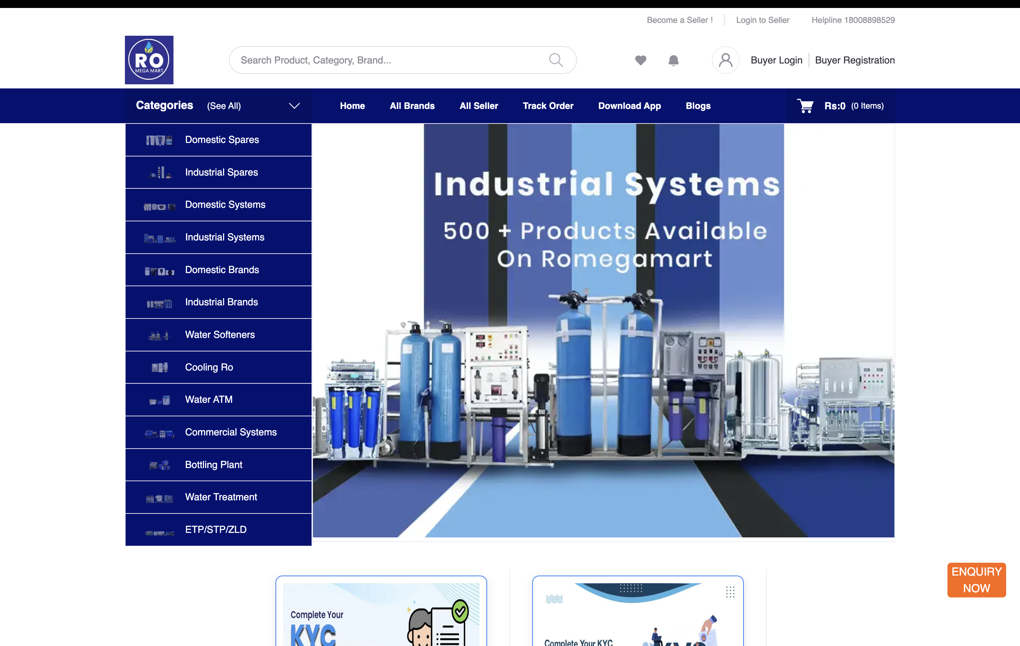
Task: Click the wishlist heart icon
Action: (x=640, y=60)
